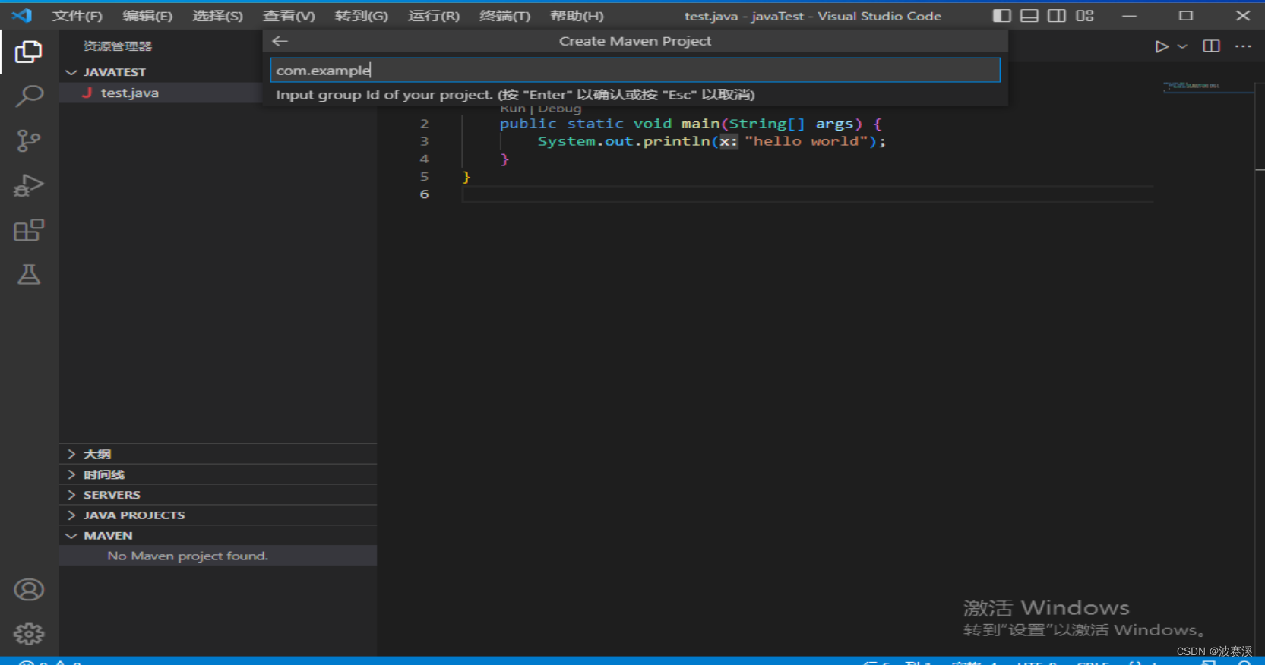Expand the SERVERS section
1265x665 pixels.
point(218,495)
